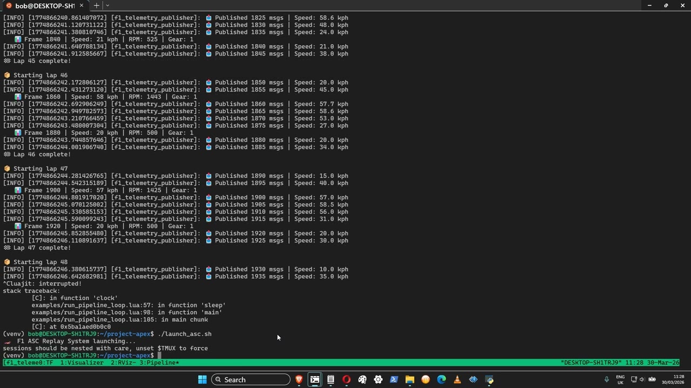Open the orange round app in taskbar

tap(425, 379)
